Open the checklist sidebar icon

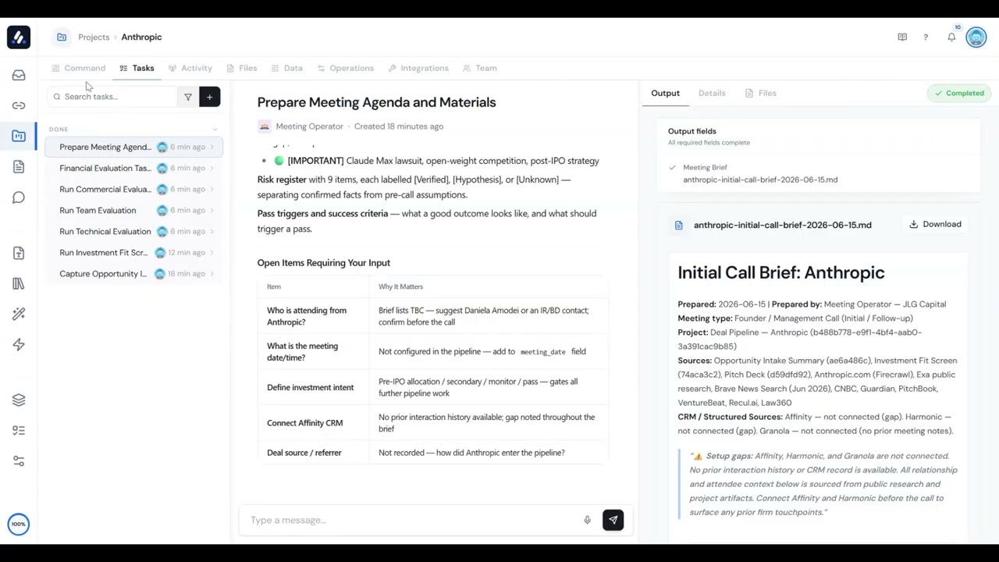(19, 430)
